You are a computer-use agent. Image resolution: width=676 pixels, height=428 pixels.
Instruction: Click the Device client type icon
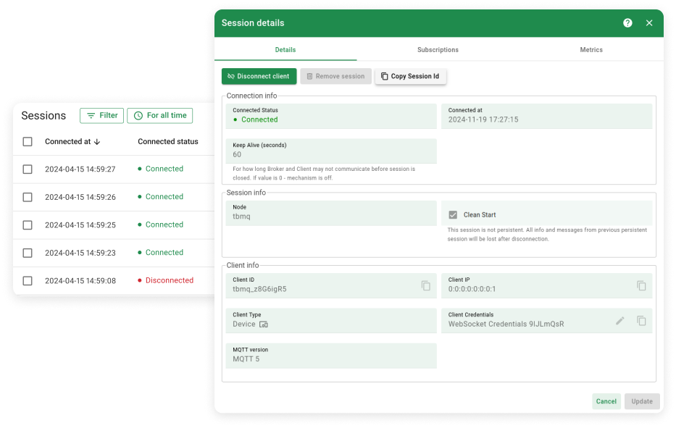(x=264, y=324)
